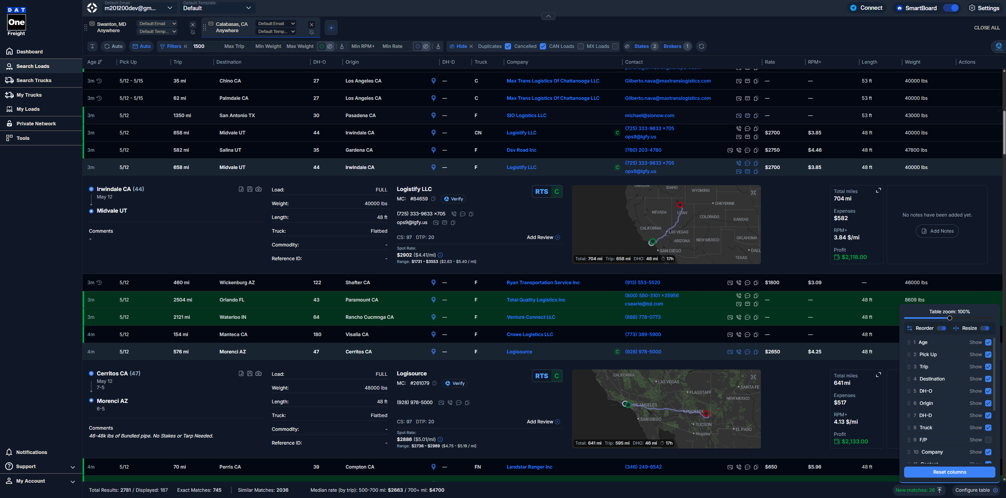Click the sort-to-top icon before Auto
This screenshot has height=498, width=1006.
(93, 46)
